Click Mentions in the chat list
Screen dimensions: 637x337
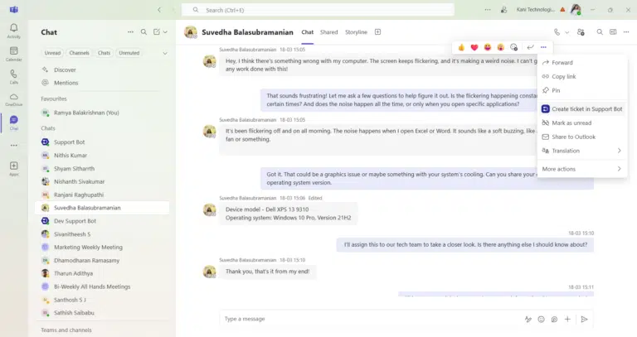(66, 83)
